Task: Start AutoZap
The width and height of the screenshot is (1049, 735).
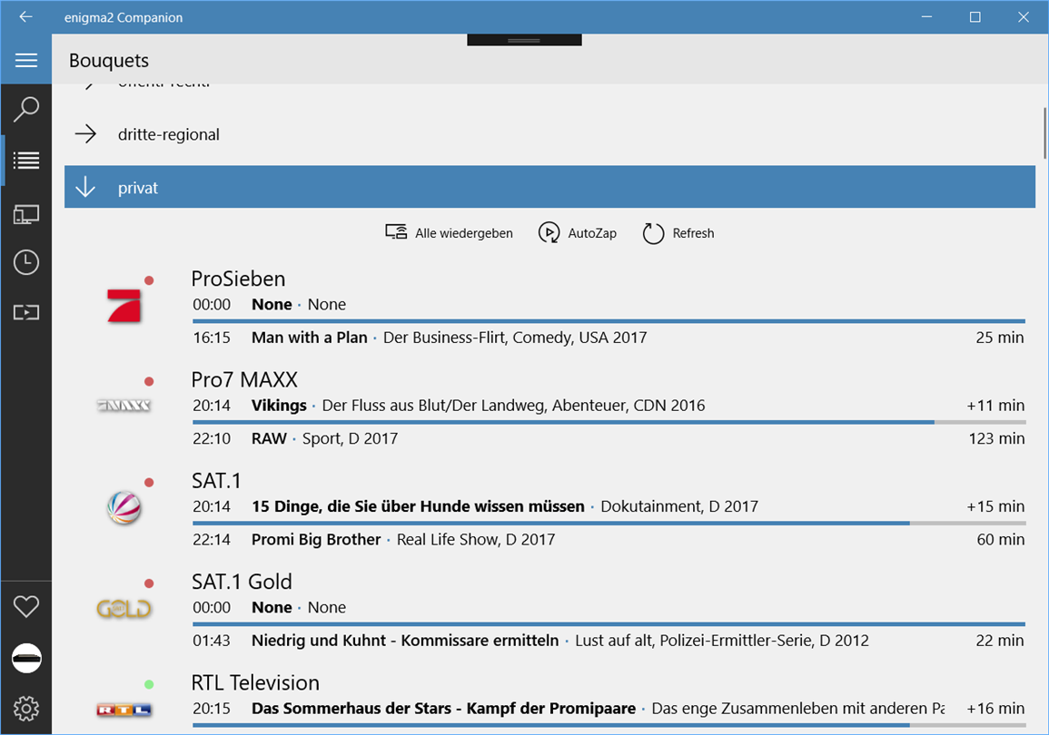Action: pos(578,232)
